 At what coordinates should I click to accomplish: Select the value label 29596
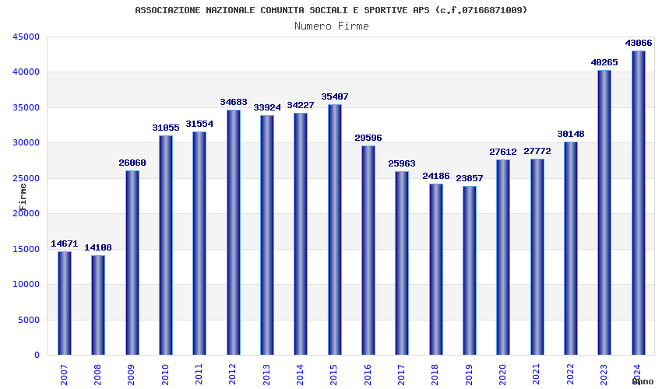point(368,138)
